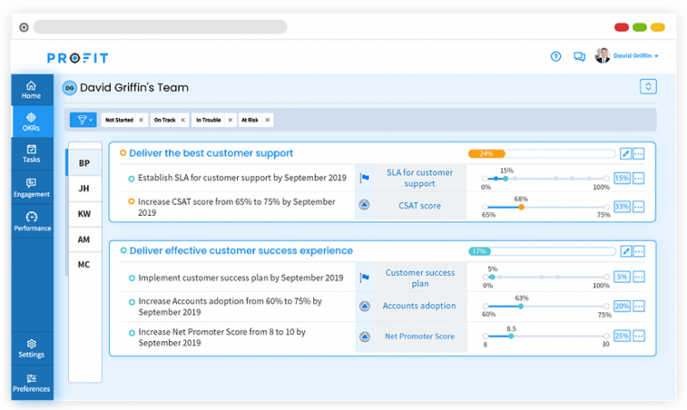Open Tasks from the sidebar

click(31, 154)
